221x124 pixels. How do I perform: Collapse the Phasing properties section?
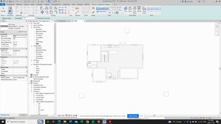pos(27,75)
